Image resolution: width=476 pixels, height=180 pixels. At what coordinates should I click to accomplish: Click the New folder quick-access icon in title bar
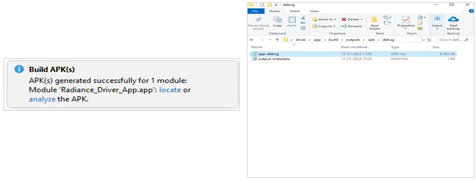pos(269,5)
